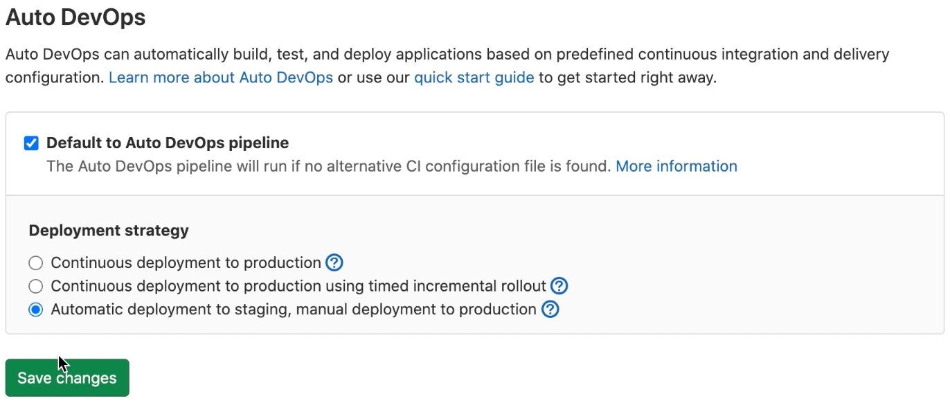Viewport: 950px width, 403px height.
Task: View help for staging/manual production deployment option
Action: [550, 309]
